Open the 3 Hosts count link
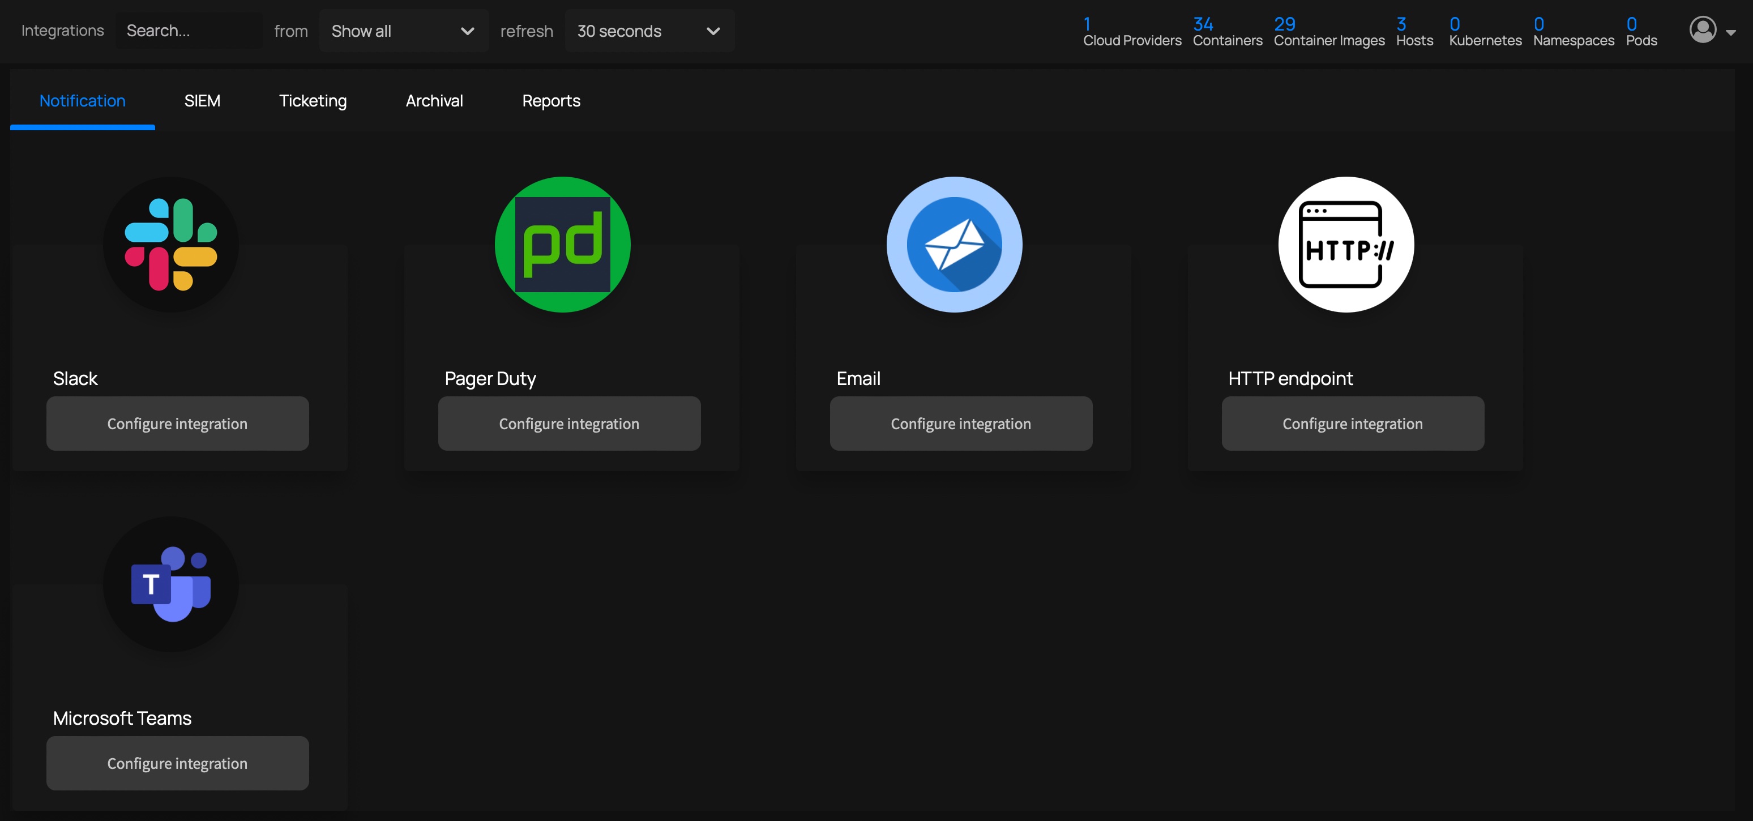This screenshot has width=1753, height=821. pos(1415,32)
